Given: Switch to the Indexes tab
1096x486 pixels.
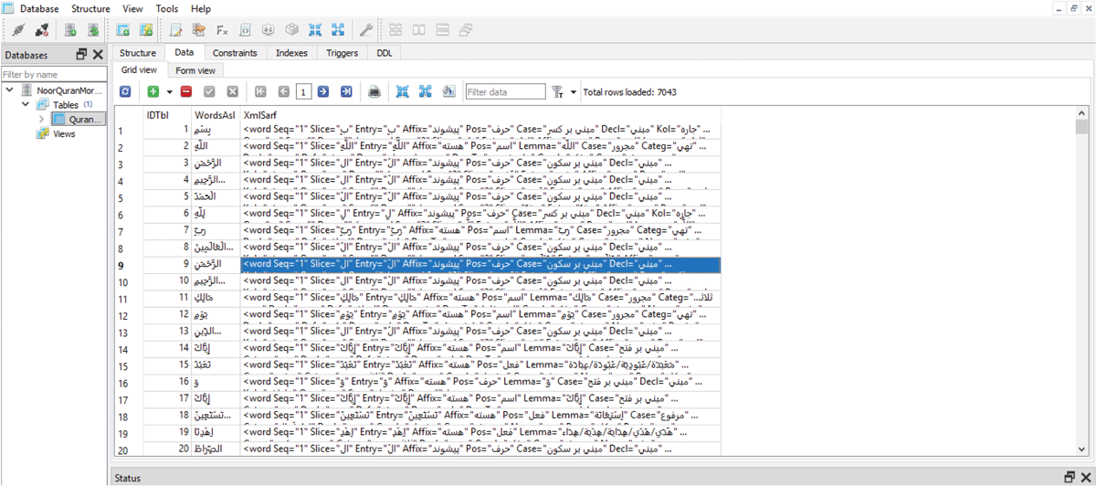Looking at the screenshot, I should tap(291, 53).
